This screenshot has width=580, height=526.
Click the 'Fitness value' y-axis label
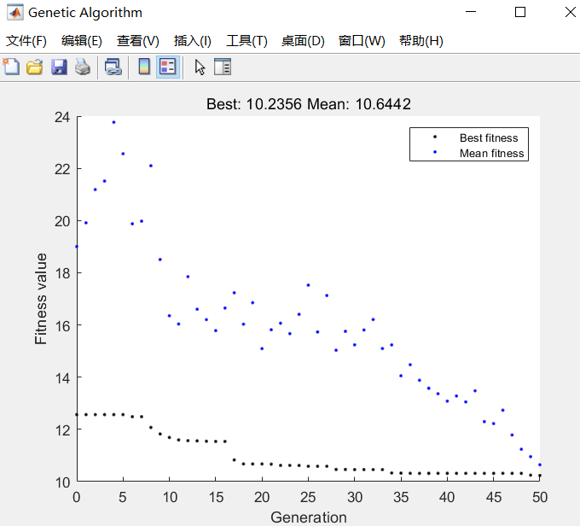(x=41, y=299)
